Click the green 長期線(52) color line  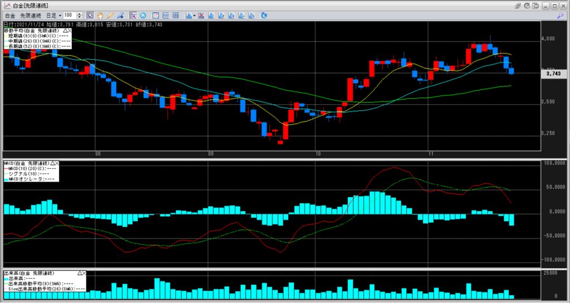tap(6, 46)
